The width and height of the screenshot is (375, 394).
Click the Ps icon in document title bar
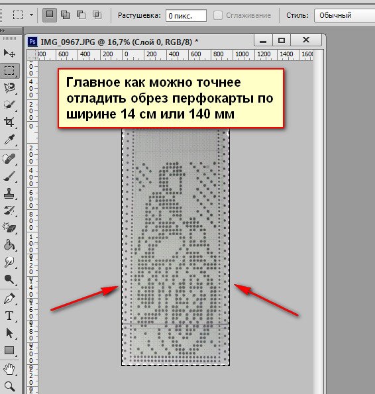coord(32,42)
